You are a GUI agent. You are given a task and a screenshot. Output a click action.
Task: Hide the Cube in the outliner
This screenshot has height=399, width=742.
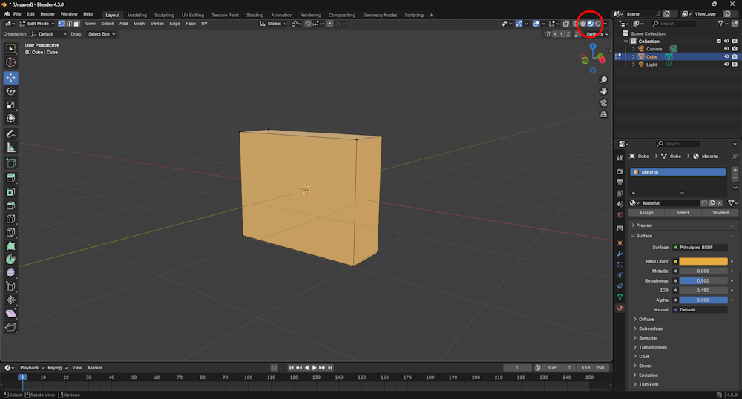[x=726, y=56]
